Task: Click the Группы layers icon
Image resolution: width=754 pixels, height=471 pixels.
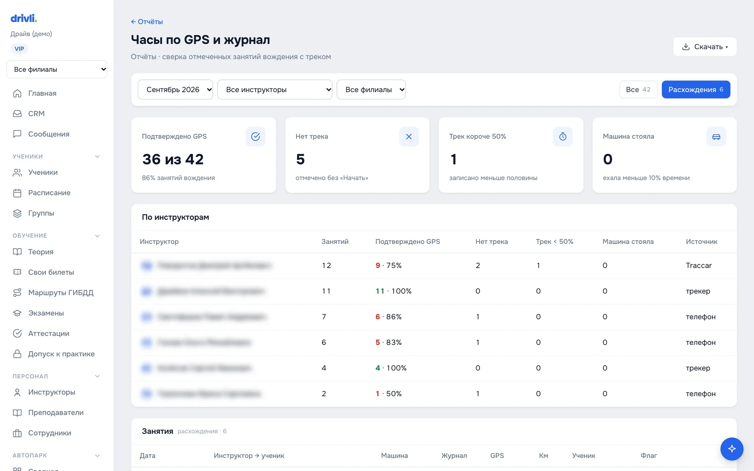Action: [x=17, y=214]
